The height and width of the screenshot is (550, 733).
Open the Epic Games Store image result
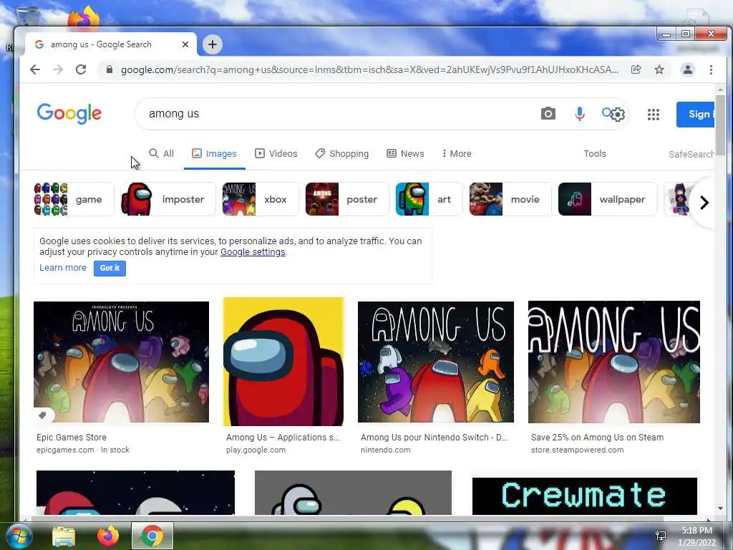[x=121, y=362]
